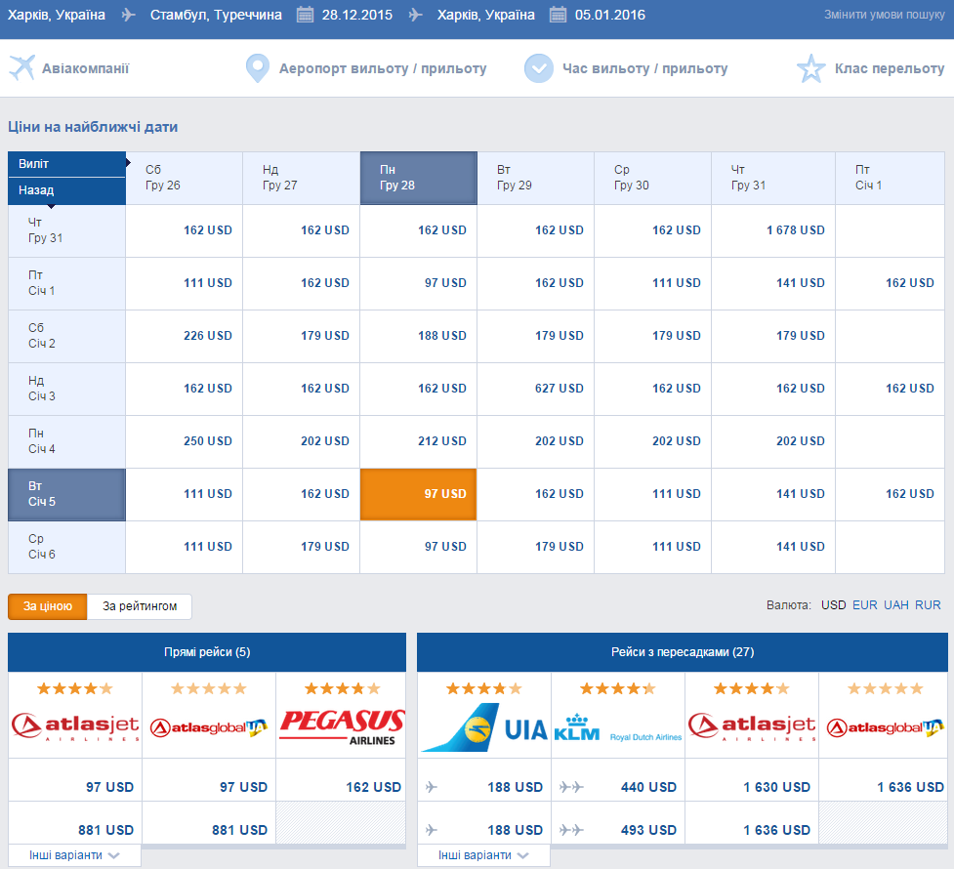
Task: Select the highlighted orange 97 USD cell
Action: click(418, 494)
